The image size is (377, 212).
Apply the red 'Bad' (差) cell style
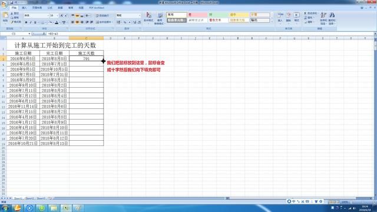click(197, 15)
